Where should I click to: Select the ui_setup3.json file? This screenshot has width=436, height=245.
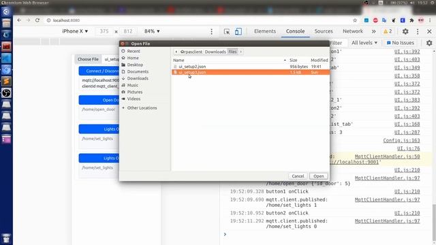(251, 72)
